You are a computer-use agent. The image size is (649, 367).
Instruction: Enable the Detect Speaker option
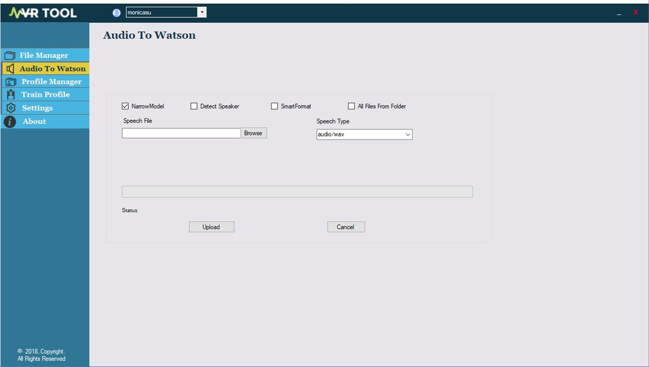click(x=194, y=106)
